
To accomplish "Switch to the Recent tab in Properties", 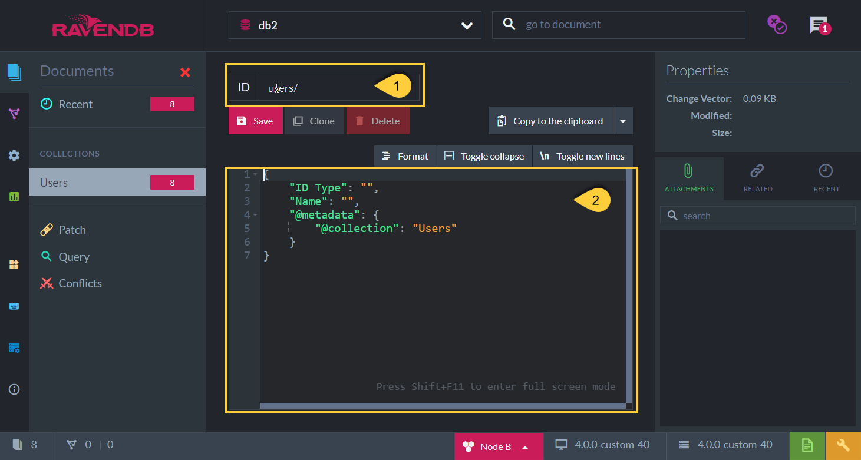I will click(826, 178).
